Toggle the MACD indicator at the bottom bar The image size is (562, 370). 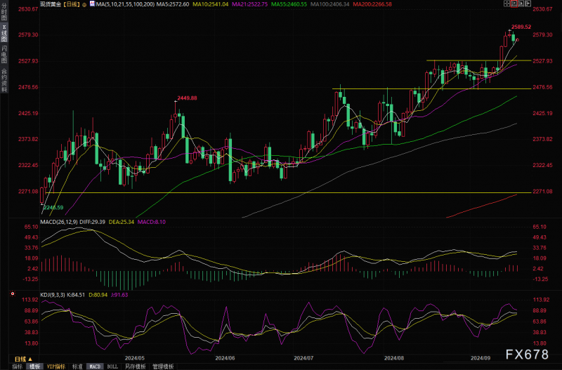pyautogui.click(x=95, y=366)
